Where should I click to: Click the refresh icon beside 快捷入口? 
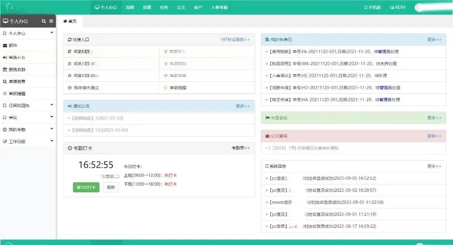pos(69,39)
